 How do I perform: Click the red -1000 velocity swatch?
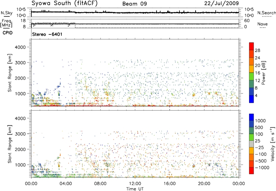point(252,171)
